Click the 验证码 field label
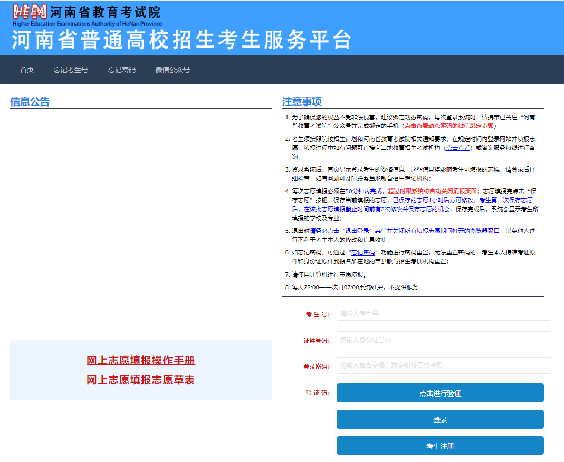Viewport: 564px width, 462px height. click(317, 393)
